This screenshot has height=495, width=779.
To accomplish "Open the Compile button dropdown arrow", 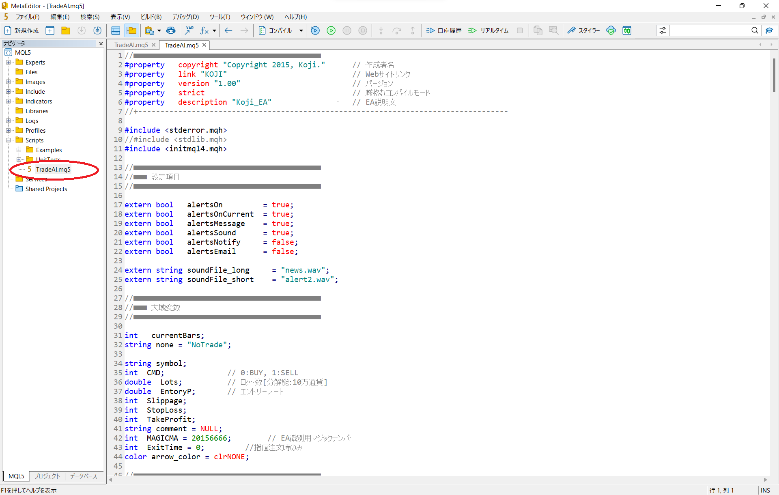I will click(301, 30).
